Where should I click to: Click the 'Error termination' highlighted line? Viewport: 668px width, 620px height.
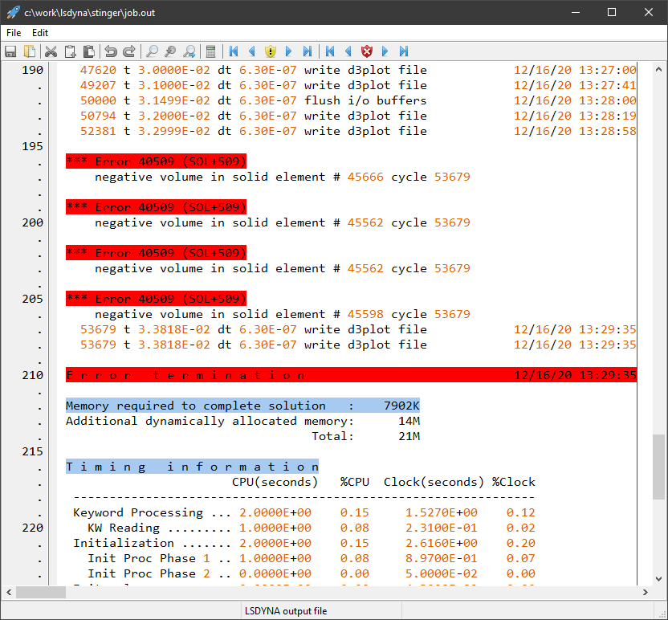coord(351,375)
